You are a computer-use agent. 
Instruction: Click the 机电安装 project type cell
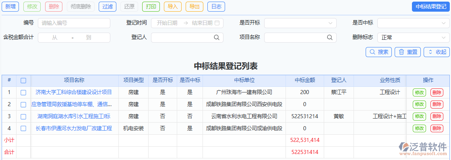click(x=133, y=128)
